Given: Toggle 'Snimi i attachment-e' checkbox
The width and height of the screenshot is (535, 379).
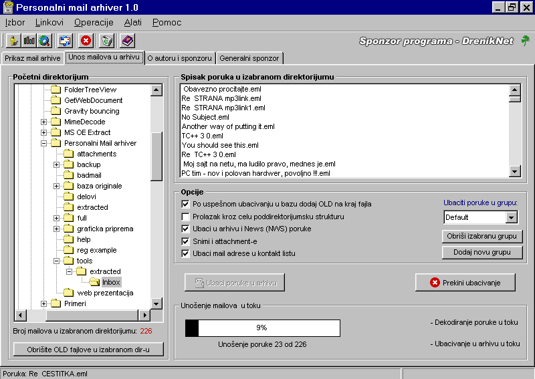Looking at the screenshot, I should pyautogui.click(x=186, y=241).
